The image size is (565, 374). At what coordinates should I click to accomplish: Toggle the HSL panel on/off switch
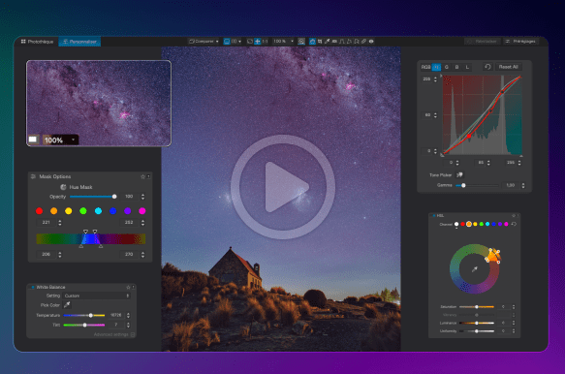pyautogui.click(x=434, y=215)
